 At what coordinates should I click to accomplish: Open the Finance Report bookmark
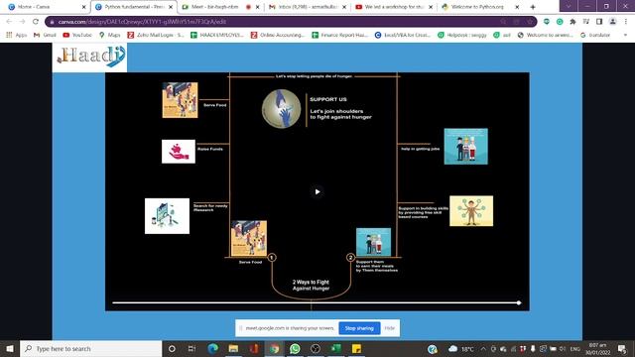click(x=339, y=36)
